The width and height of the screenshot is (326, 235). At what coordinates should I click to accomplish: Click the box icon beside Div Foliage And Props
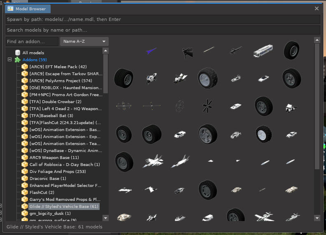[x=25, y=171]
